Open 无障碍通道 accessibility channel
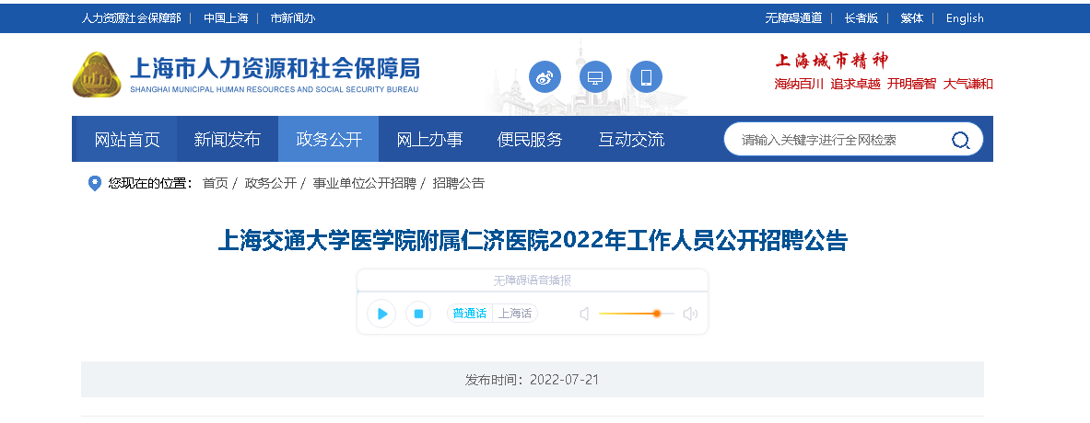This screenshot has width=1090, height=423. 794,18
